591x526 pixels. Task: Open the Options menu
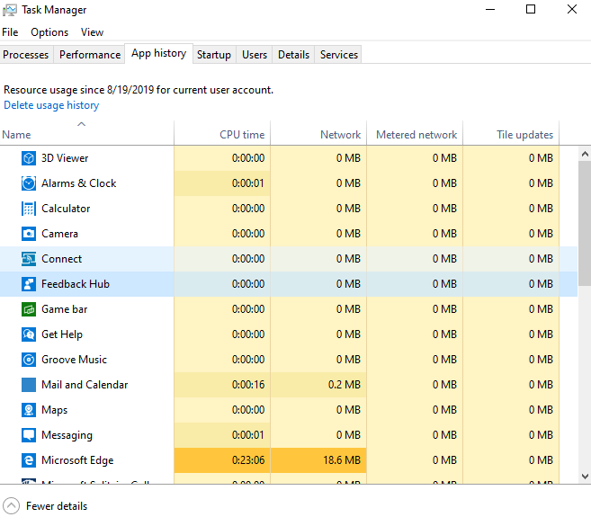(x=49, y=32)
